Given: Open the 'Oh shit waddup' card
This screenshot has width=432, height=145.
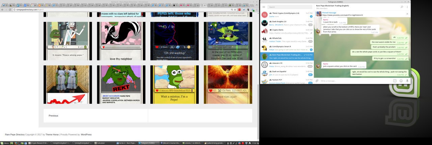Looking at the screenshot, I should 174,41.
